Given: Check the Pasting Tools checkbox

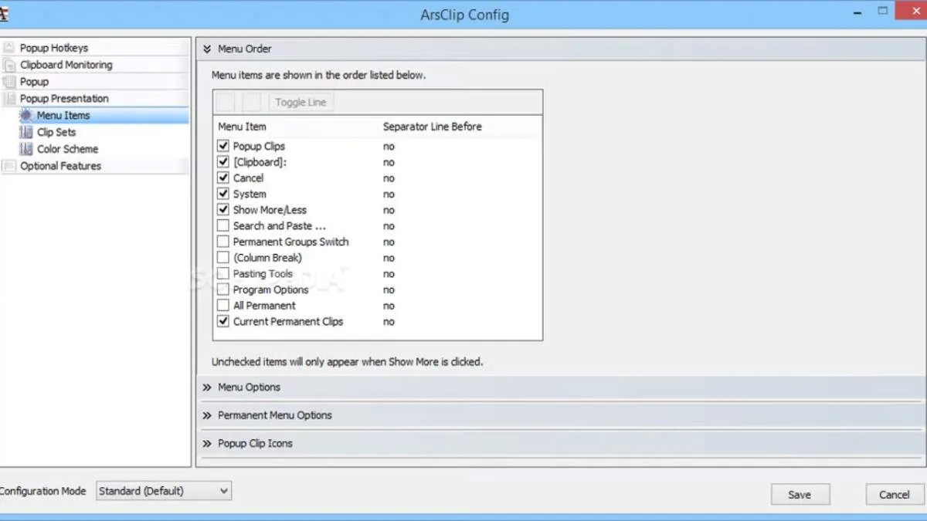Looking at the screenshot, I should tap(223, 273).
